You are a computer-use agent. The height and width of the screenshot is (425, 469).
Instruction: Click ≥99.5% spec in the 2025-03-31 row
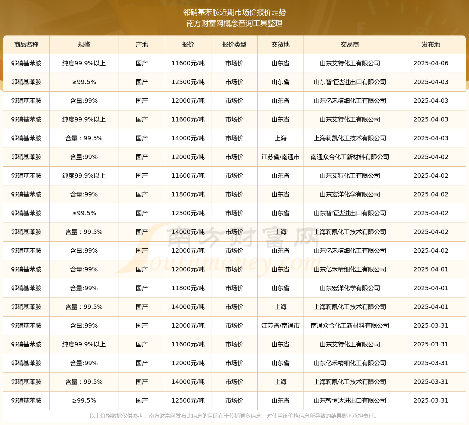(x=84, y=401)
